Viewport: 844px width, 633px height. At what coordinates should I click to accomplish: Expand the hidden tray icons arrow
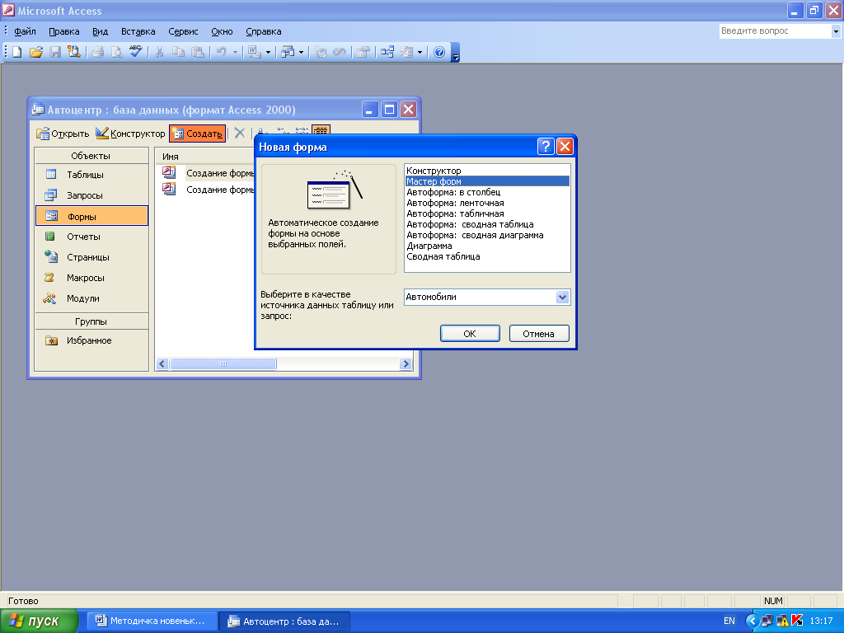(752, 621)
